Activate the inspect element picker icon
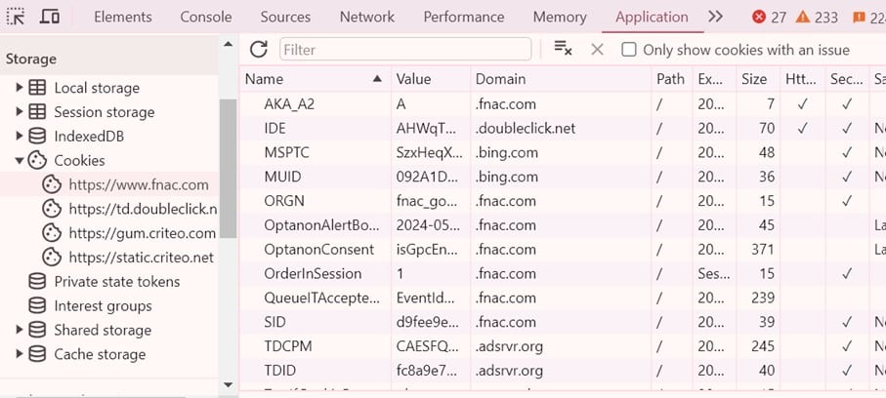886x398 pixels. point(16,17)
